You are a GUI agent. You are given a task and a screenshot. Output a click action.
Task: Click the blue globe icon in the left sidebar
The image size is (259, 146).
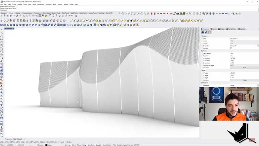1,118
